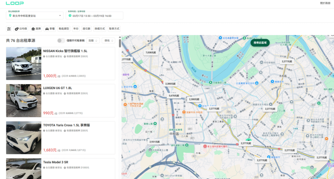Click the LOOP logo in the header
This screenshot has height=179, width=334.
[x=15, y=4]
